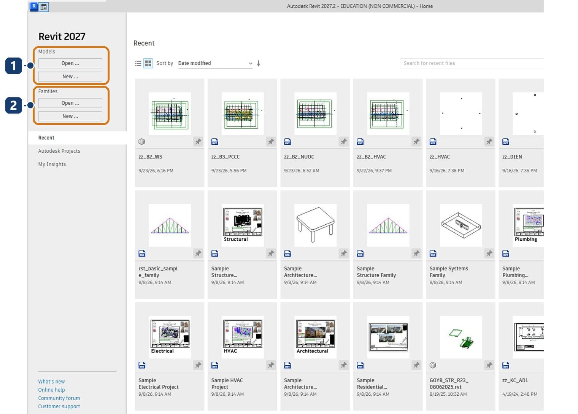The height and width of the screenshot is (414, 578).
Task: Open the Sort by Date modified dropdown
Action: 215,63
